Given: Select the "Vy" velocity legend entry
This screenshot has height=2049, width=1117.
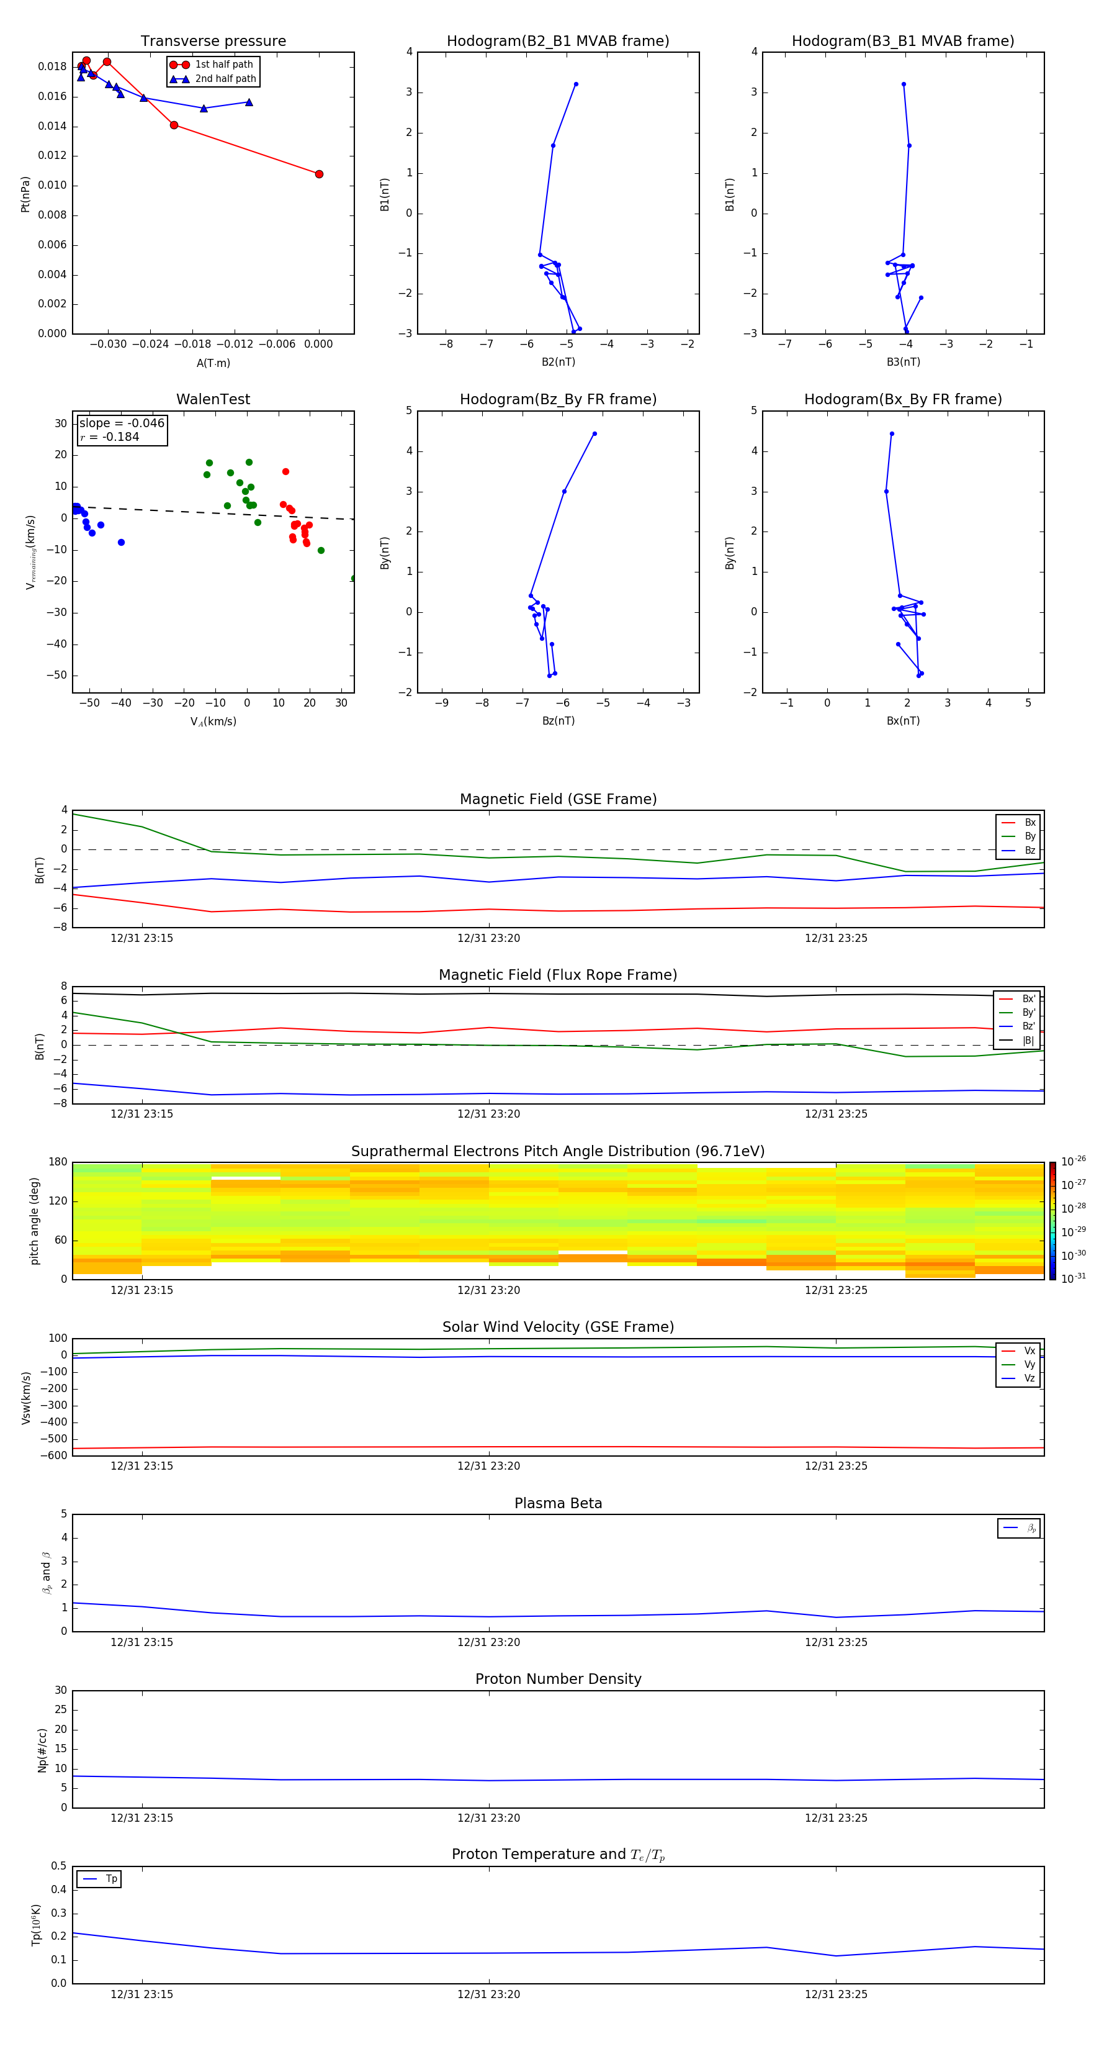Looking at the screenshot, I should [x=1018, y=1364].
